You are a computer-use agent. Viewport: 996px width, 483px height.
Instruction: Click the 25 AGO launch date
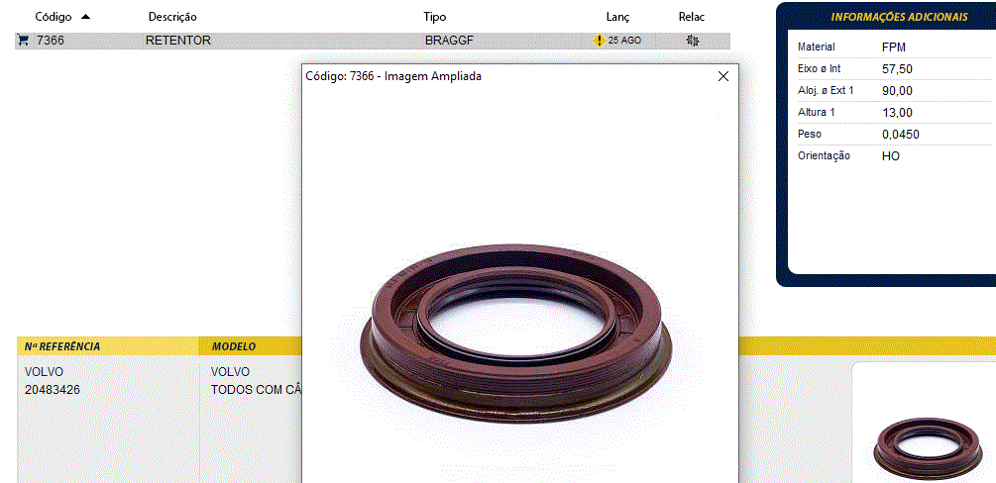coord(624,41)
